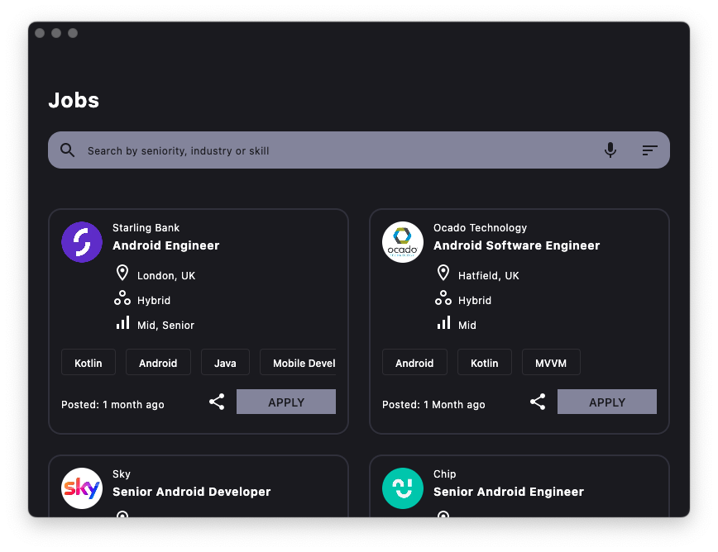This screenshot has height=552, width=718.
Task: Click seniority bars icon next to Mid, Senior
Action: click(x=122, y=322)
